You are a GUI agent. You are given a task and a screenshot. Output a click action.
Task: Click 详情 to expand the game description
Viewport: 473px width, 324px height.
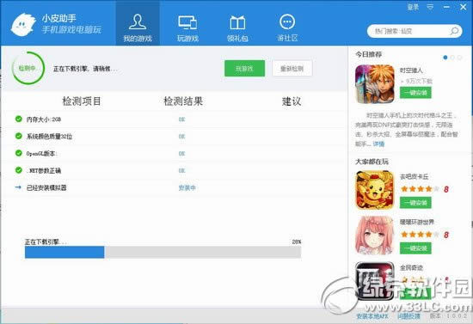click(378, 144)
